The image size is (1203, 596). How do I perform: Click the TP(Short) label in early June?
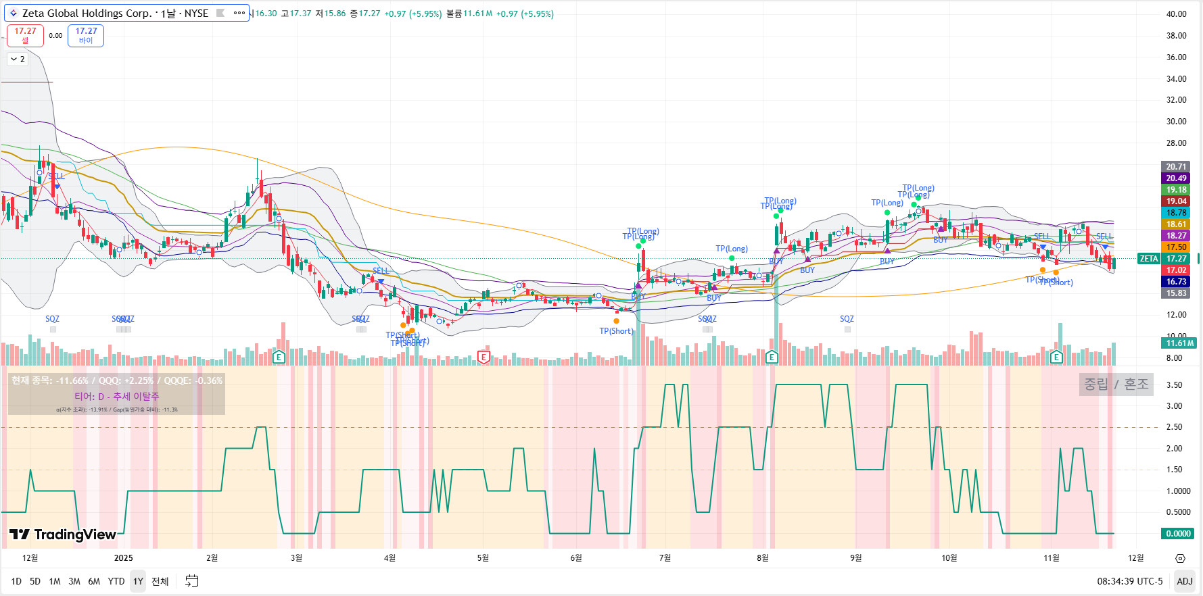[616, 331]
